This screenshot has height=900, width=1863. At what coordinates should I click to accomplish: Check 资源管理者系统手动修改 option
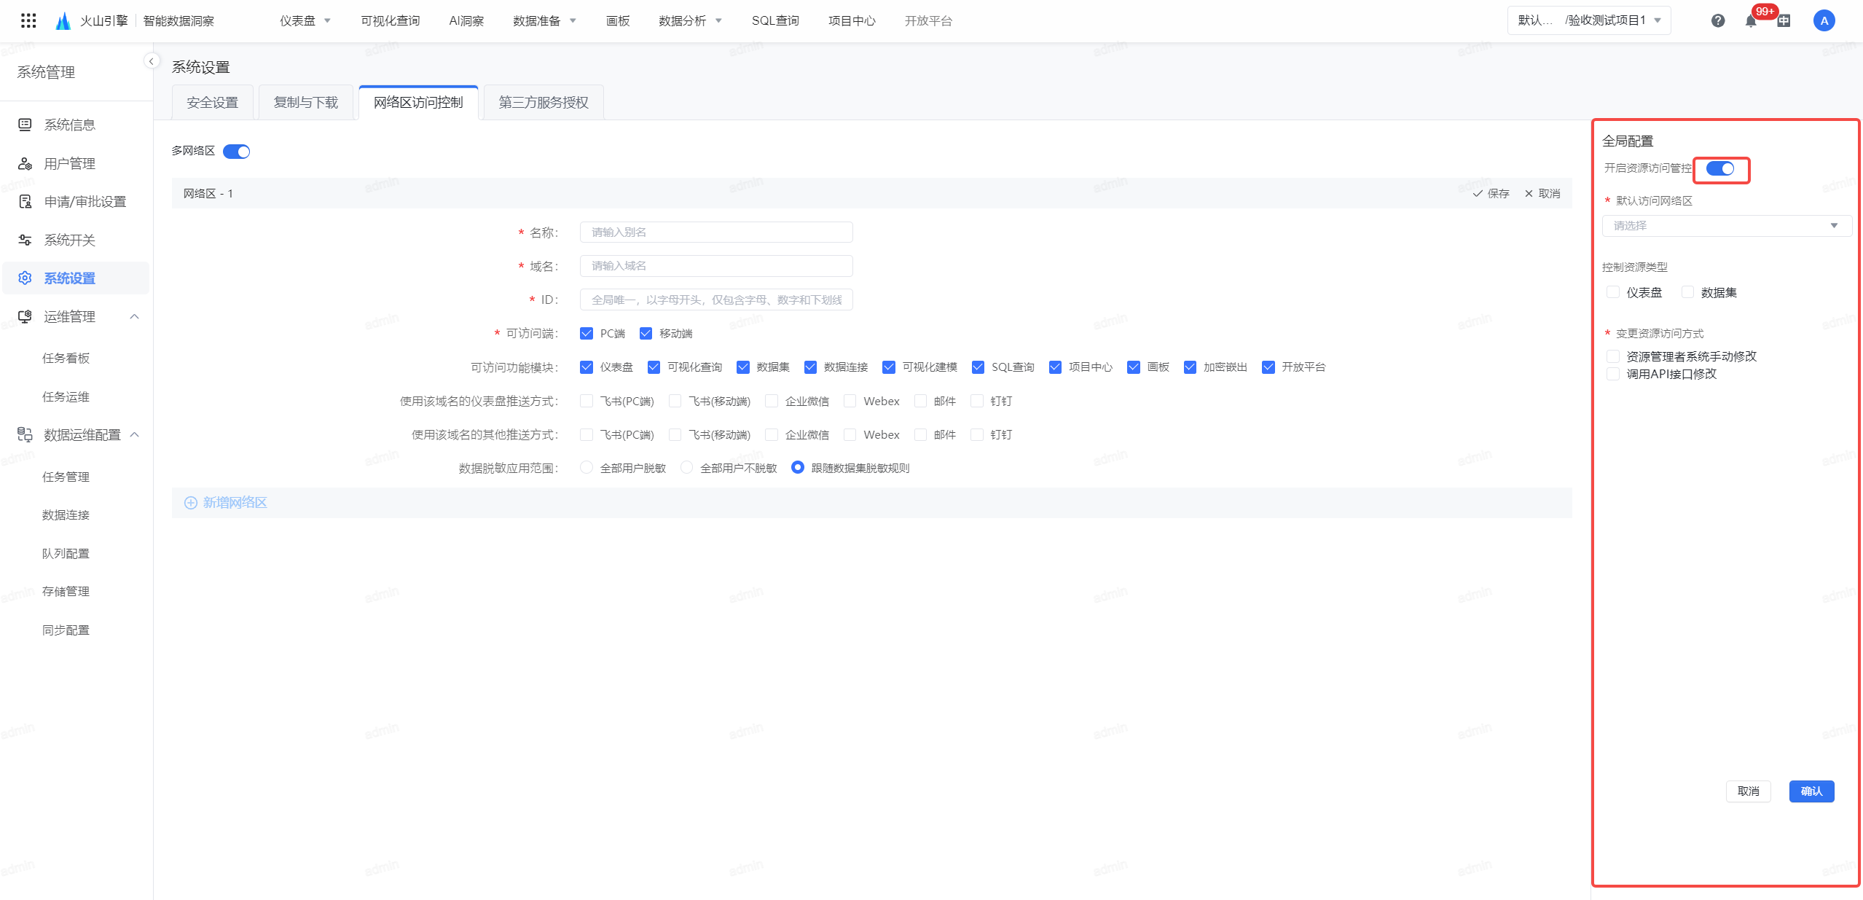pos(1613,356)
